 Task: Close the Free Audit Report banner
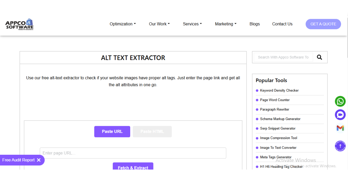pos(39,160)
